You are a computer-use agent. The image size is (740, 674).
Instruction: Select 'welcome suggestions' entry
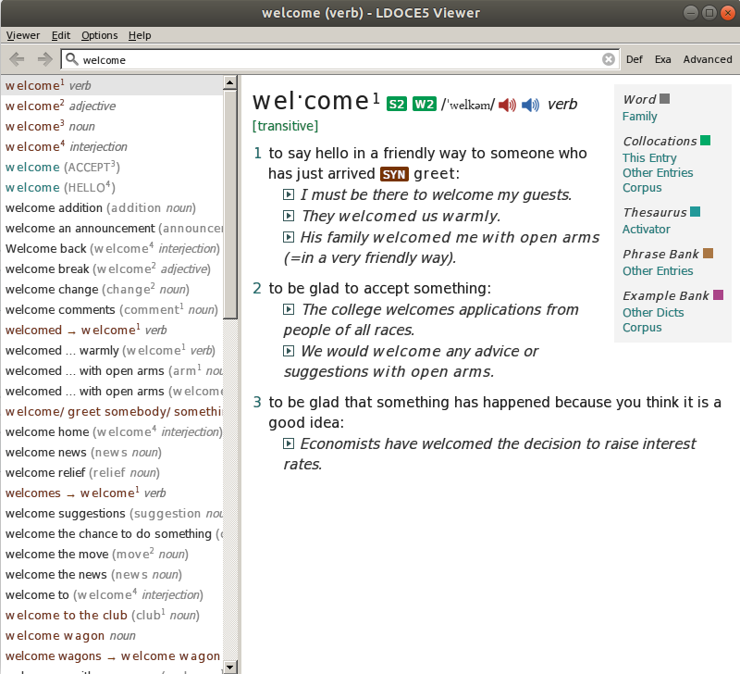(112, 513)
